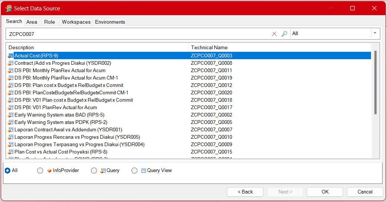Click the app icon in title bar
Image resolution: width=387 pixels, height=202 pixels.
(x=9, y=8)
